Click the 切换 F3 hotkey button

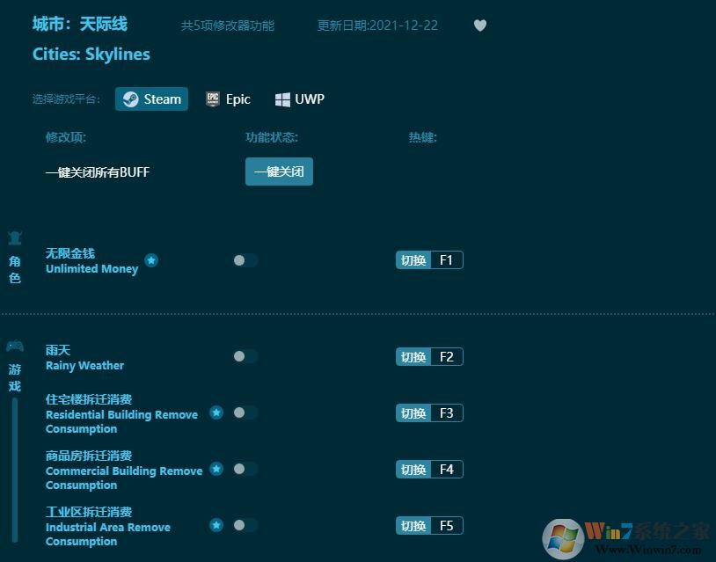(429, 412)
